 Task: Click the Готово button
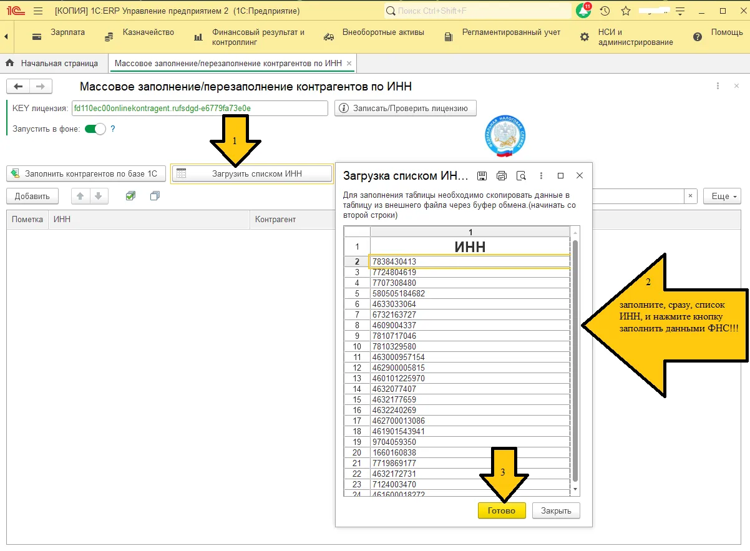502,510
